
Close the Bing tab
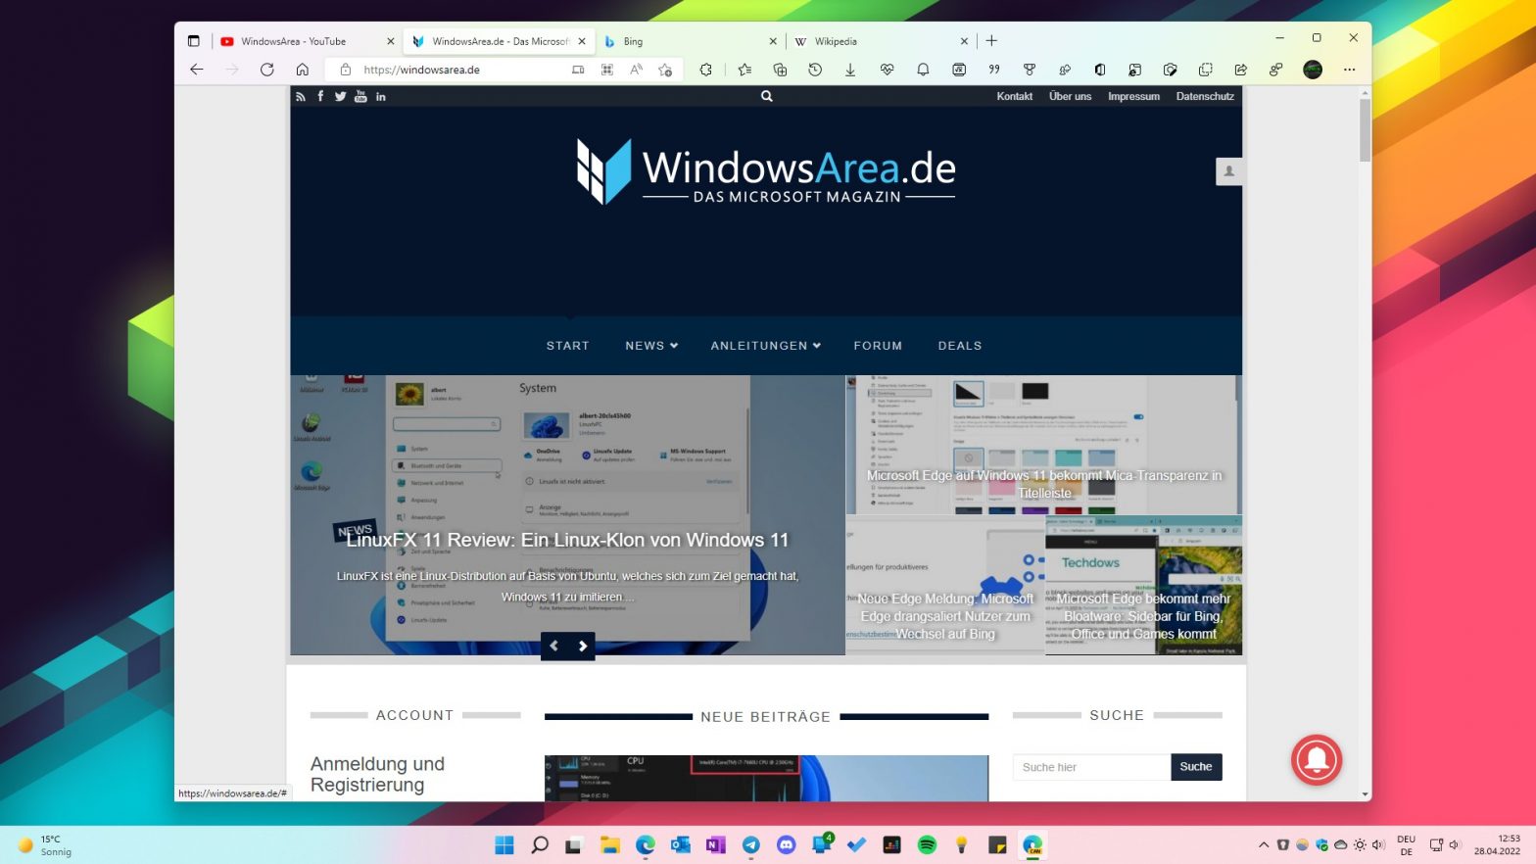[773, 41]
